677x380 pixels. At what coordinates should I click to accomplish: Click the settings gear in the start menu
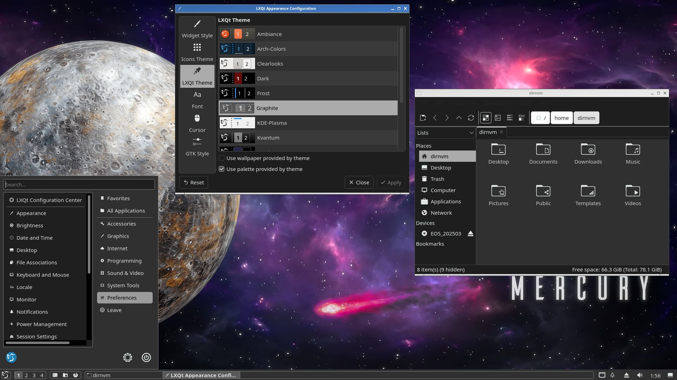click(128, 357)
